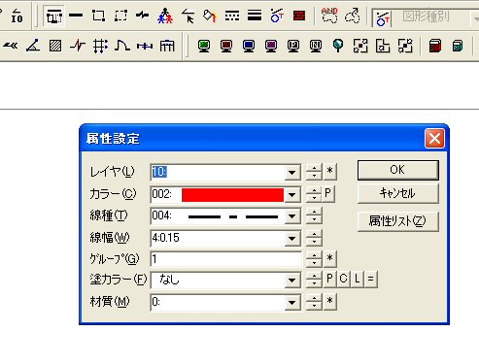The height and width of the screenshot is (364, 479).
Task: Open the 属性リスト(Z) attribute list
Action: click(x=398, y=221)
